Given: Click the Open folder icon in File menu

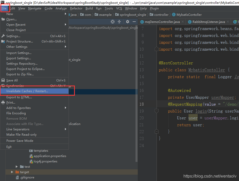Looking at the screenshot, I should 3,19.
